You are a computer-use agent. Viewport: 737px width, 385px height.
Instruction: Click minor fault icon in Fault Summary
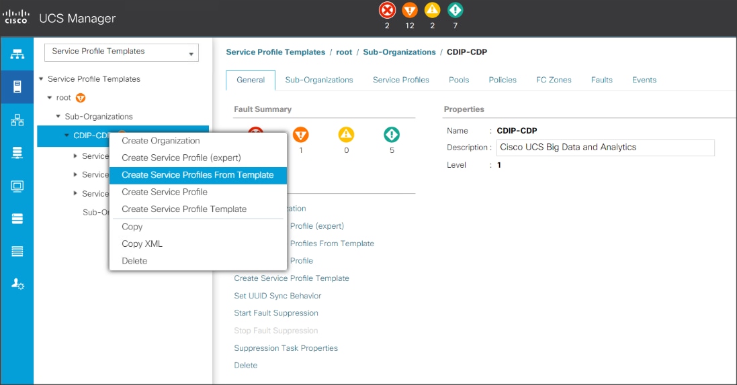click(x=347, y=135)
